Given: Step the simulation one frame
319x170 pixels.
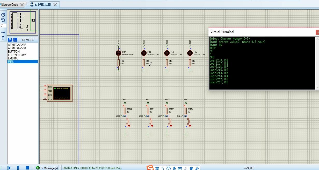Looking at the screenshot, I should tap(9, 168).
